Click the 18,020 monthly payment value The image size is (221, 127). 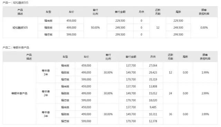pos(153,100)
